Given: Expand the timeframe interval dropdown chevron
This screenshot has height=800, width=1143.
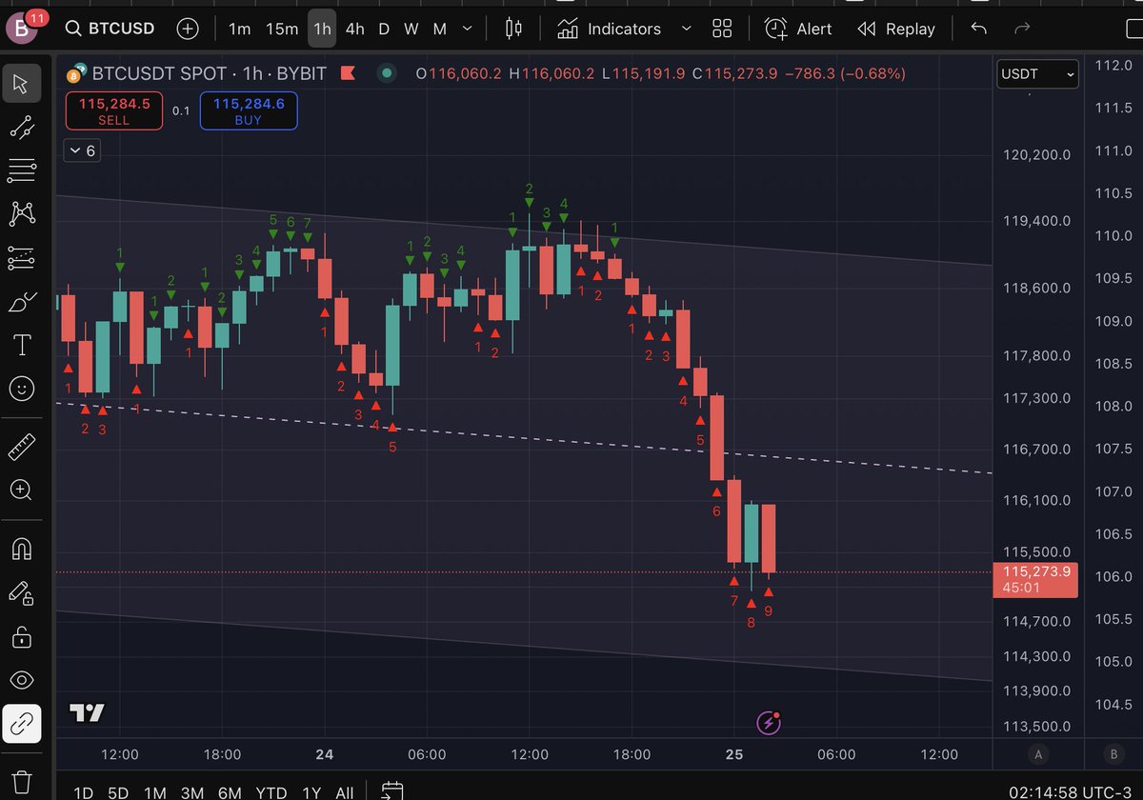Looking at the screenshot, I should tap(467, 29).
